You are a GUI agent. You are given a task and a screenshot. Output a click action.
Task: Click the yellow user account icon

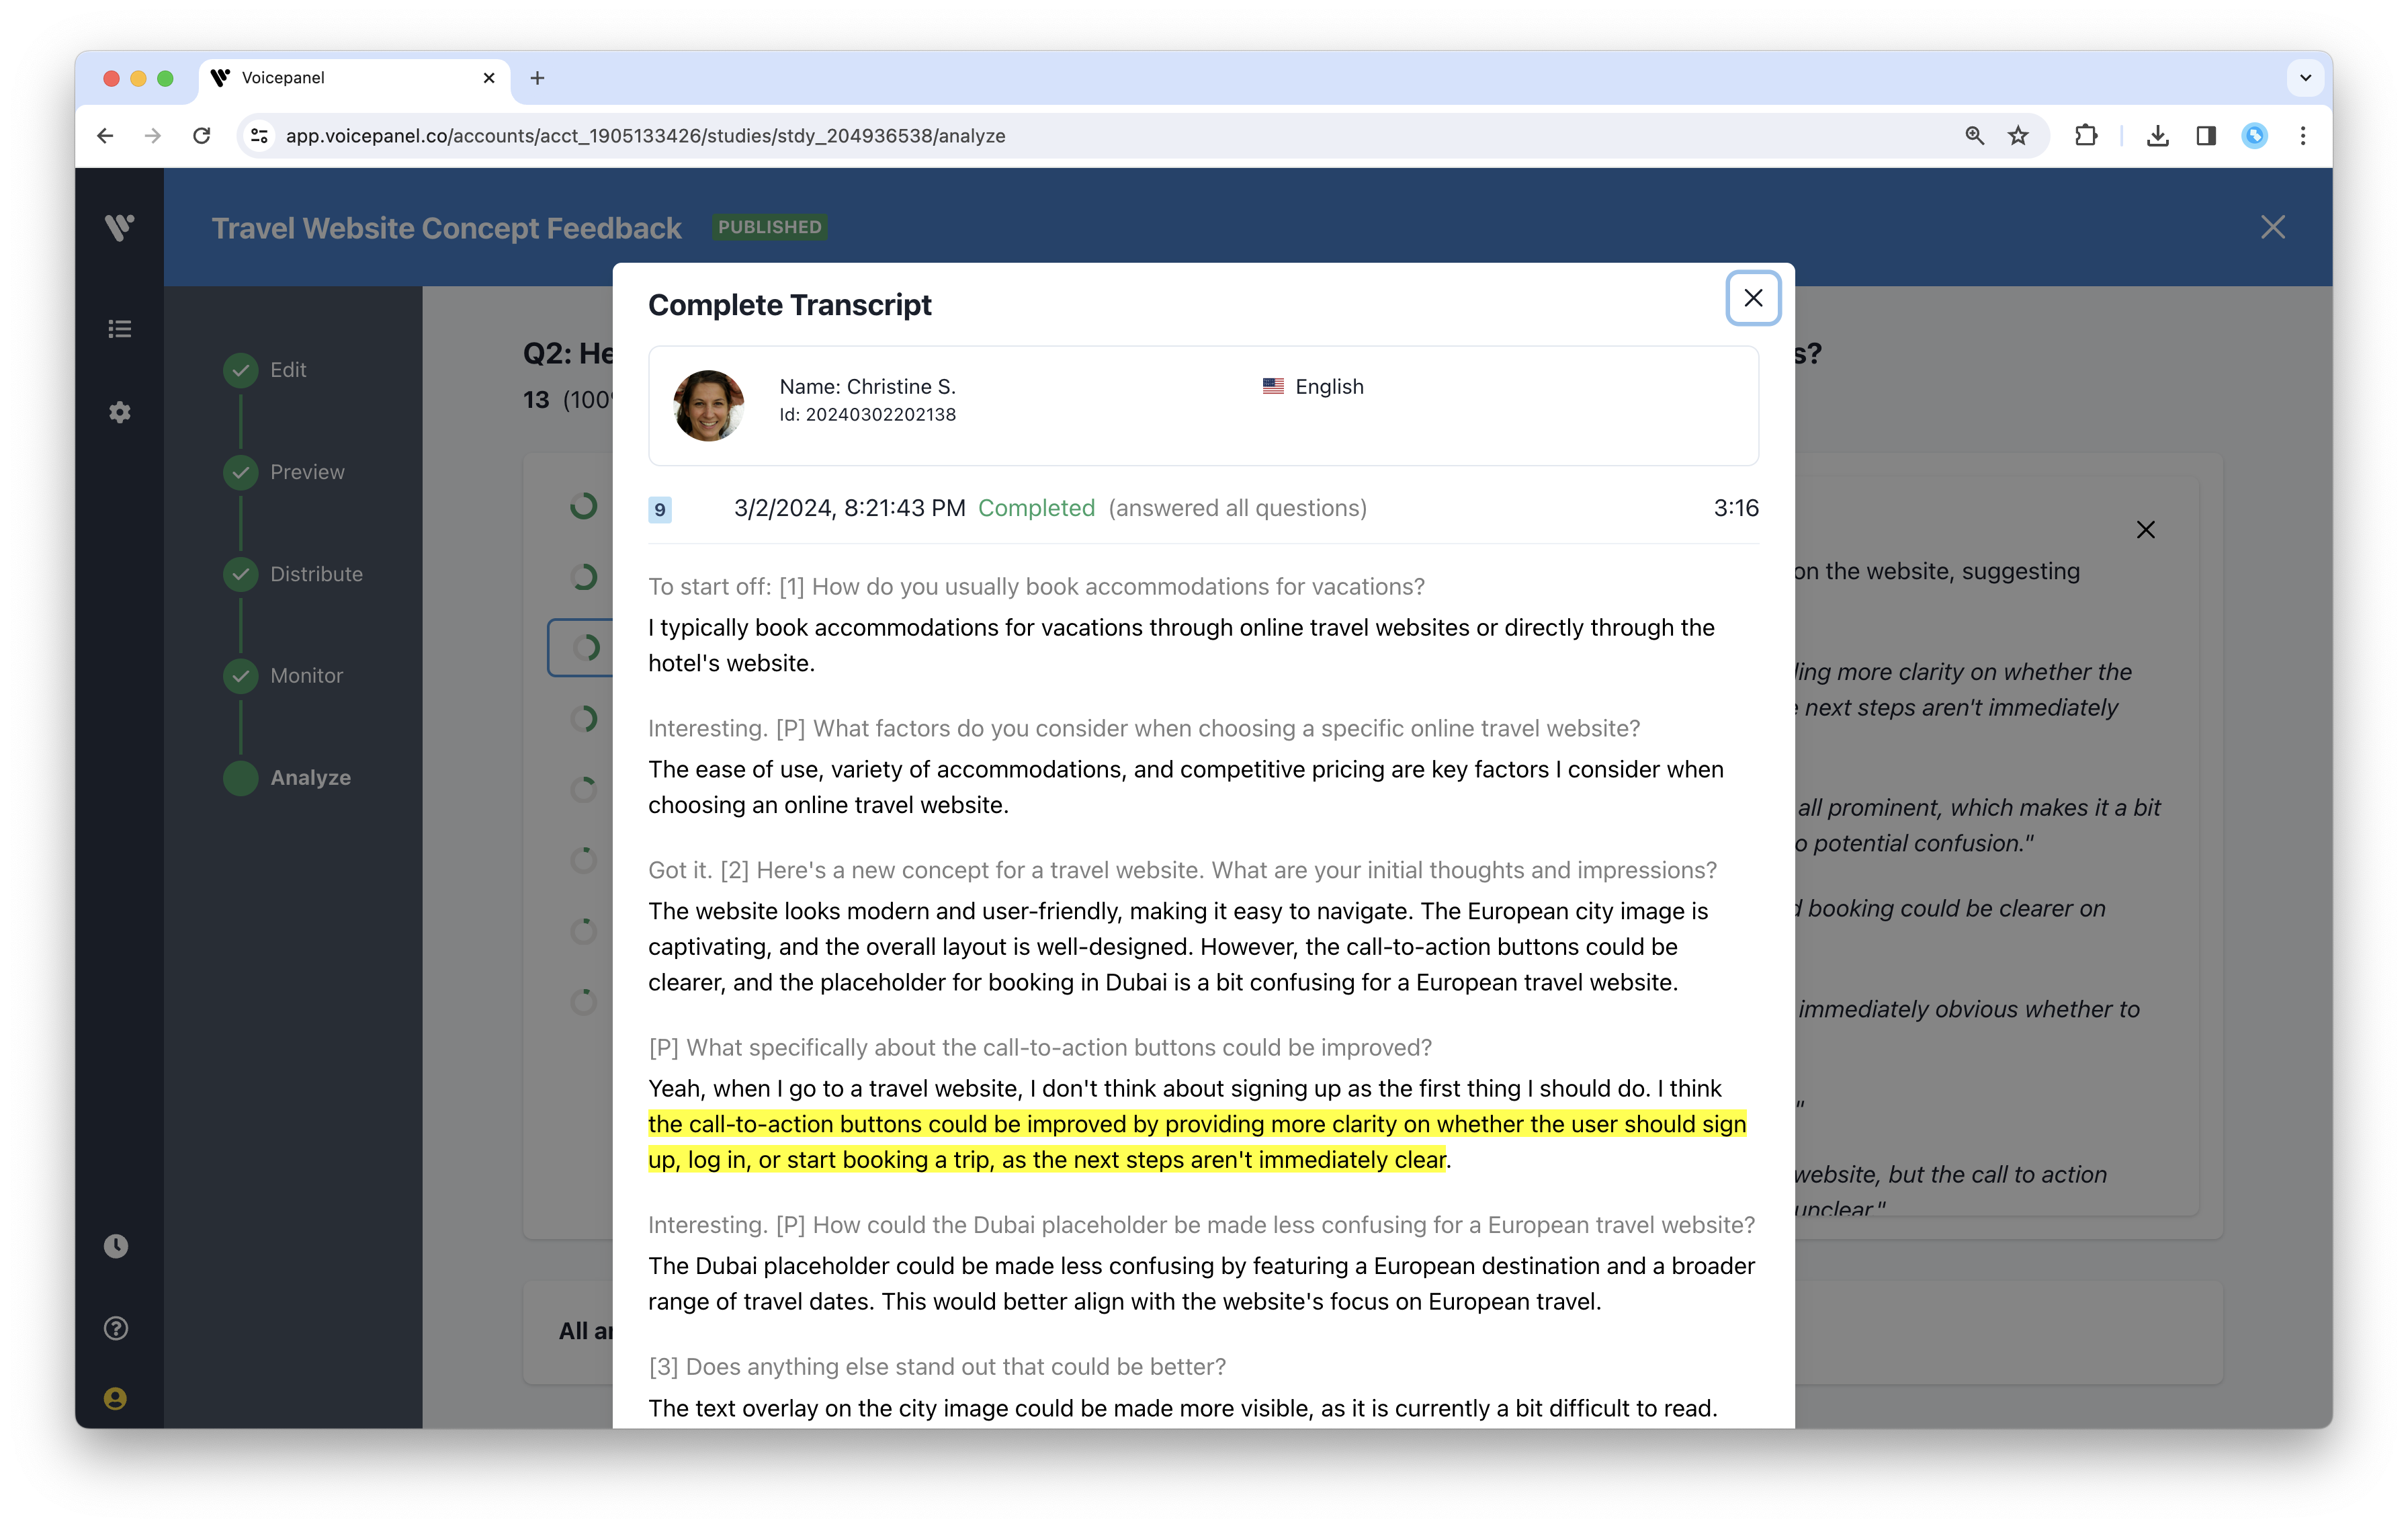click(116, 1399)
